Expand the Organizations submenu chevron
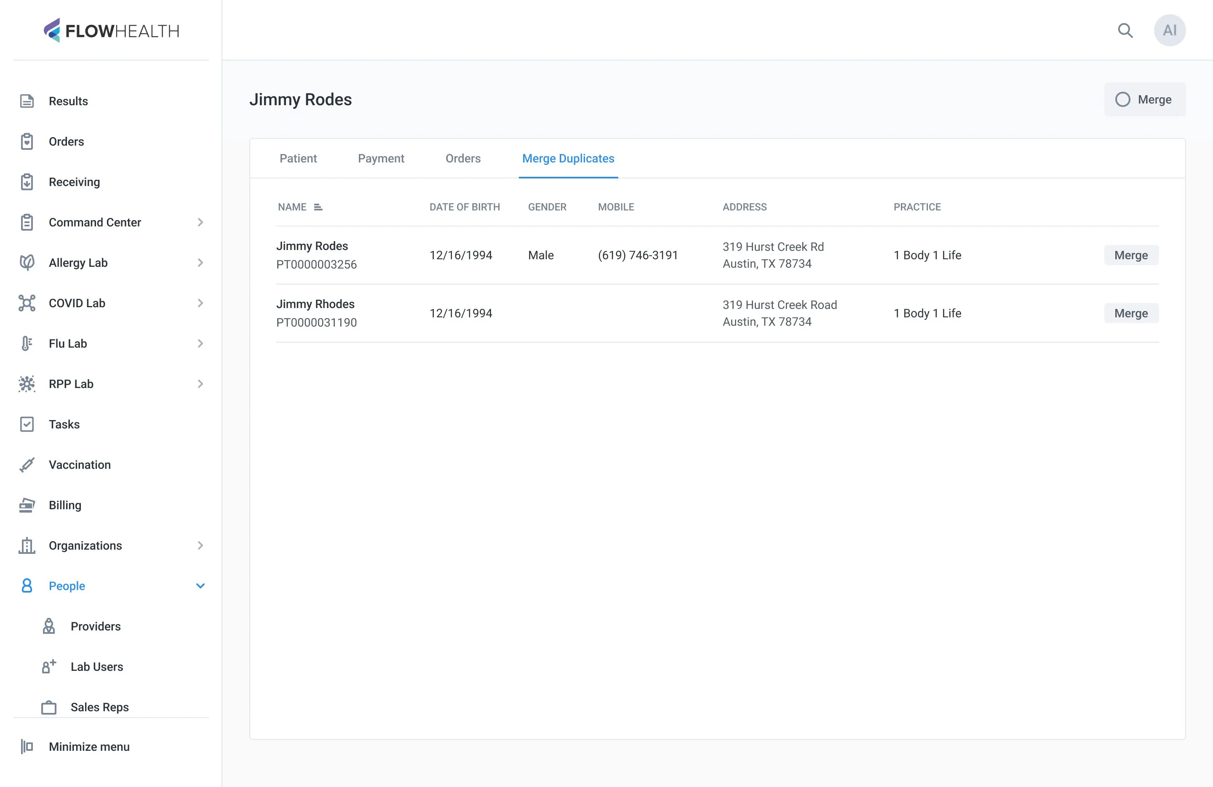The width and height of the screenshot is (1213, 787). pos(200,545)
